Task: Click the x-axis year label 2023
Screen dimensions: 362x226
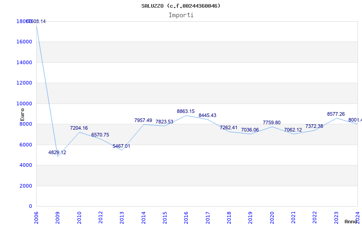Action: click(336, 218)
